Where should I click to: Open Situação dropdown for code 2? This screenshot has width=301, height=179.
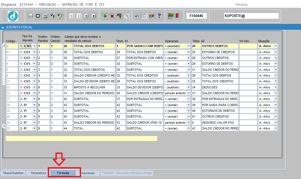tap(276, 46)
